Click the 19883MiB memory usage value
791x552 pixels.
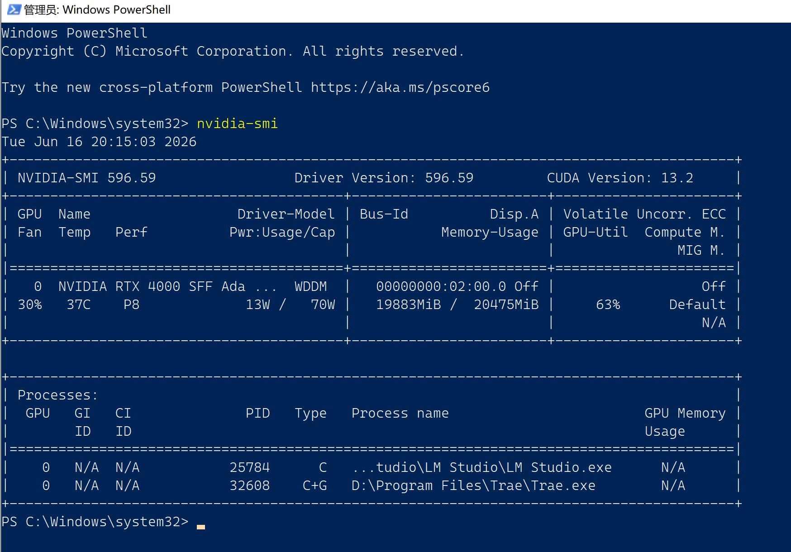point(409,305)
